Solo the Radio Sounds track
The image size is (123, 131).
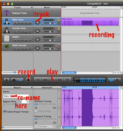click(x=22, y=49)
